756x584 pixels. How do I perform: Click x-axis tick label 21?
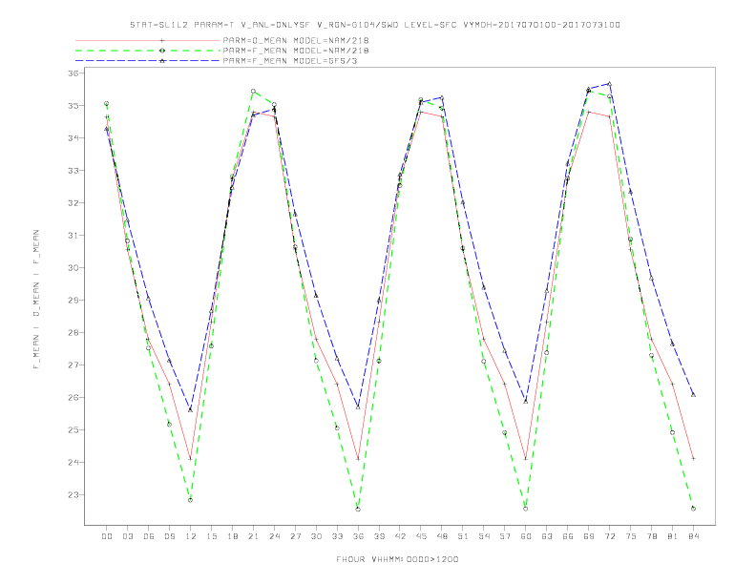coord(254,536)
